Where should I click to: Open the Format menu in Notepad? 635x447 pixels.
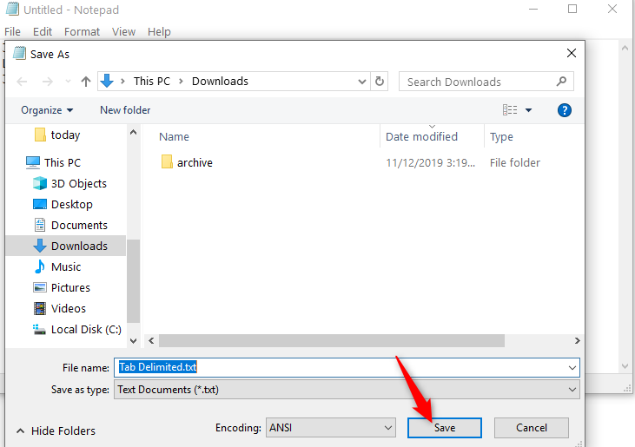coord(82,31)
